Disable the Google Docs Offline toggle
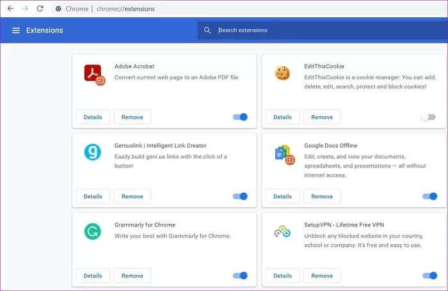This screenshot has width=448, height=291. click(x=430, y=196)
